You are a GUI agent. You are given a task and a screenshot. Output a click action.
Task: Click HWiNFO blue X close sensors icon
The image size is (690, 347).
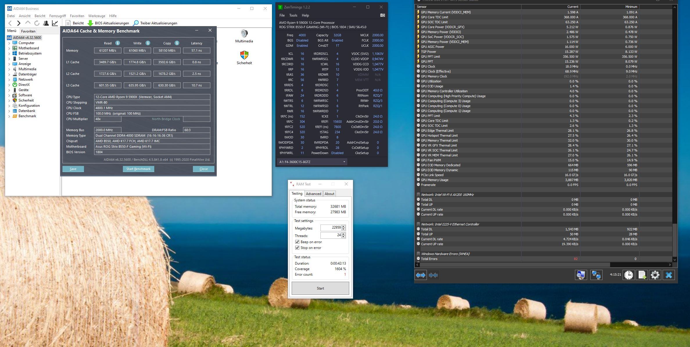pos(669,275)
